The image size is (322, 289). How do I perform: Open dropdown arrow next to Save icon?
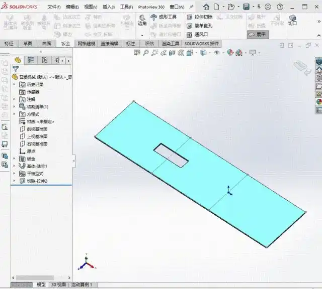(253, 7)
